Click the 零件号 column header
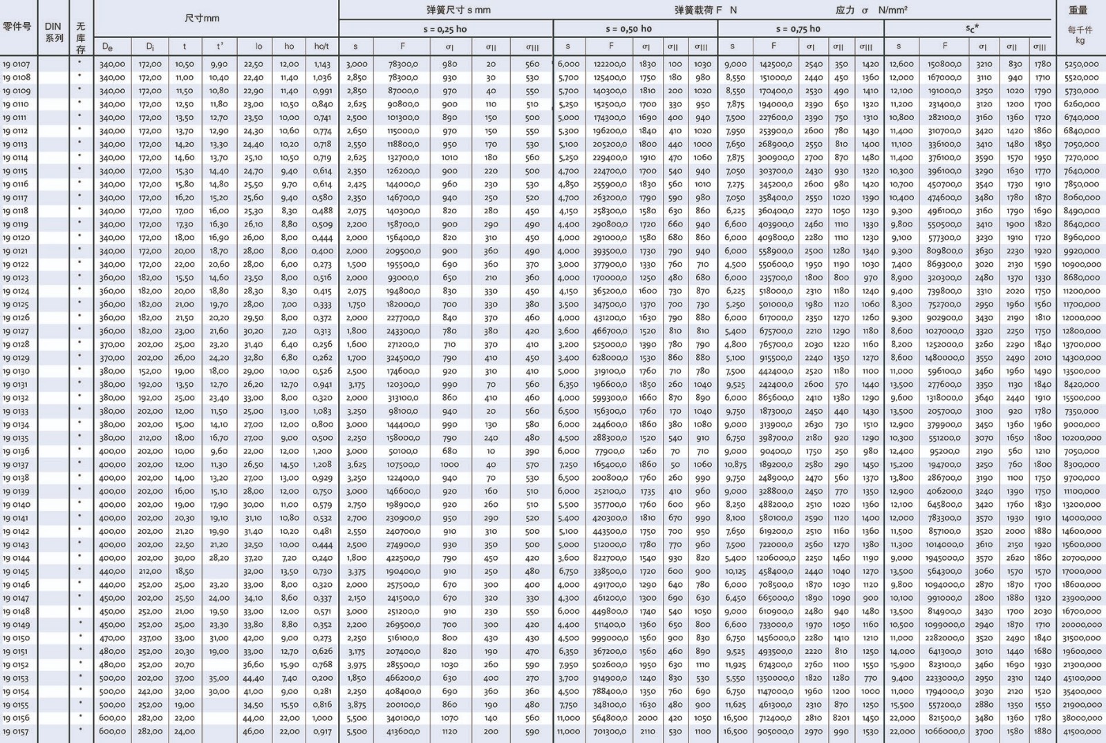The height and width of the screenshot is (743, 1106). click(17, 27)
